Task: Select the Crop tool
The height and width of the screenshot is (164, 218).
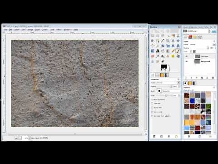Action: pos(158,46)
